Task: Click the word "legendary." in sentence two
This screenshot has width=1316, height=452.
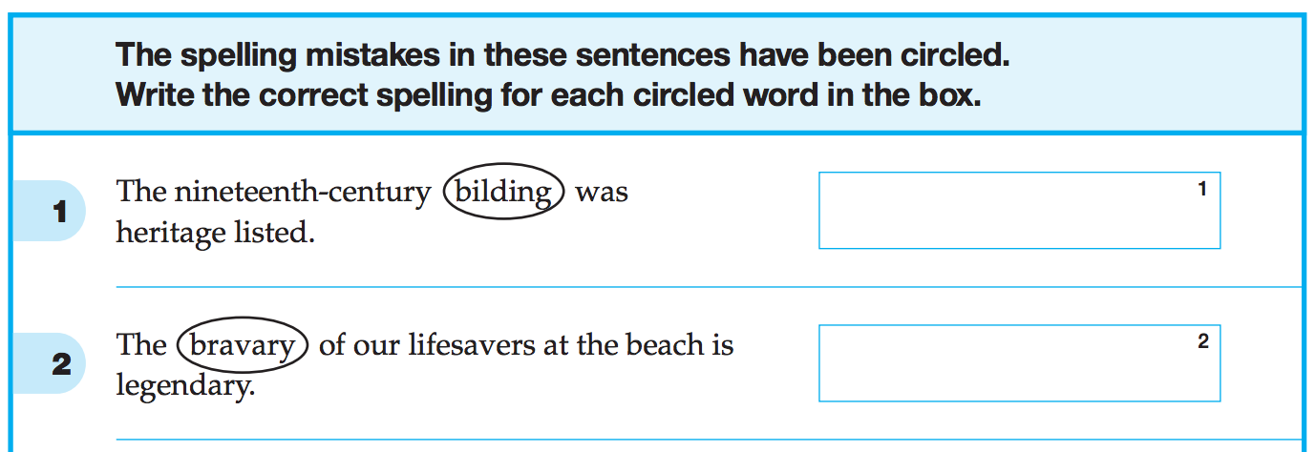Action: click(185, 385)
